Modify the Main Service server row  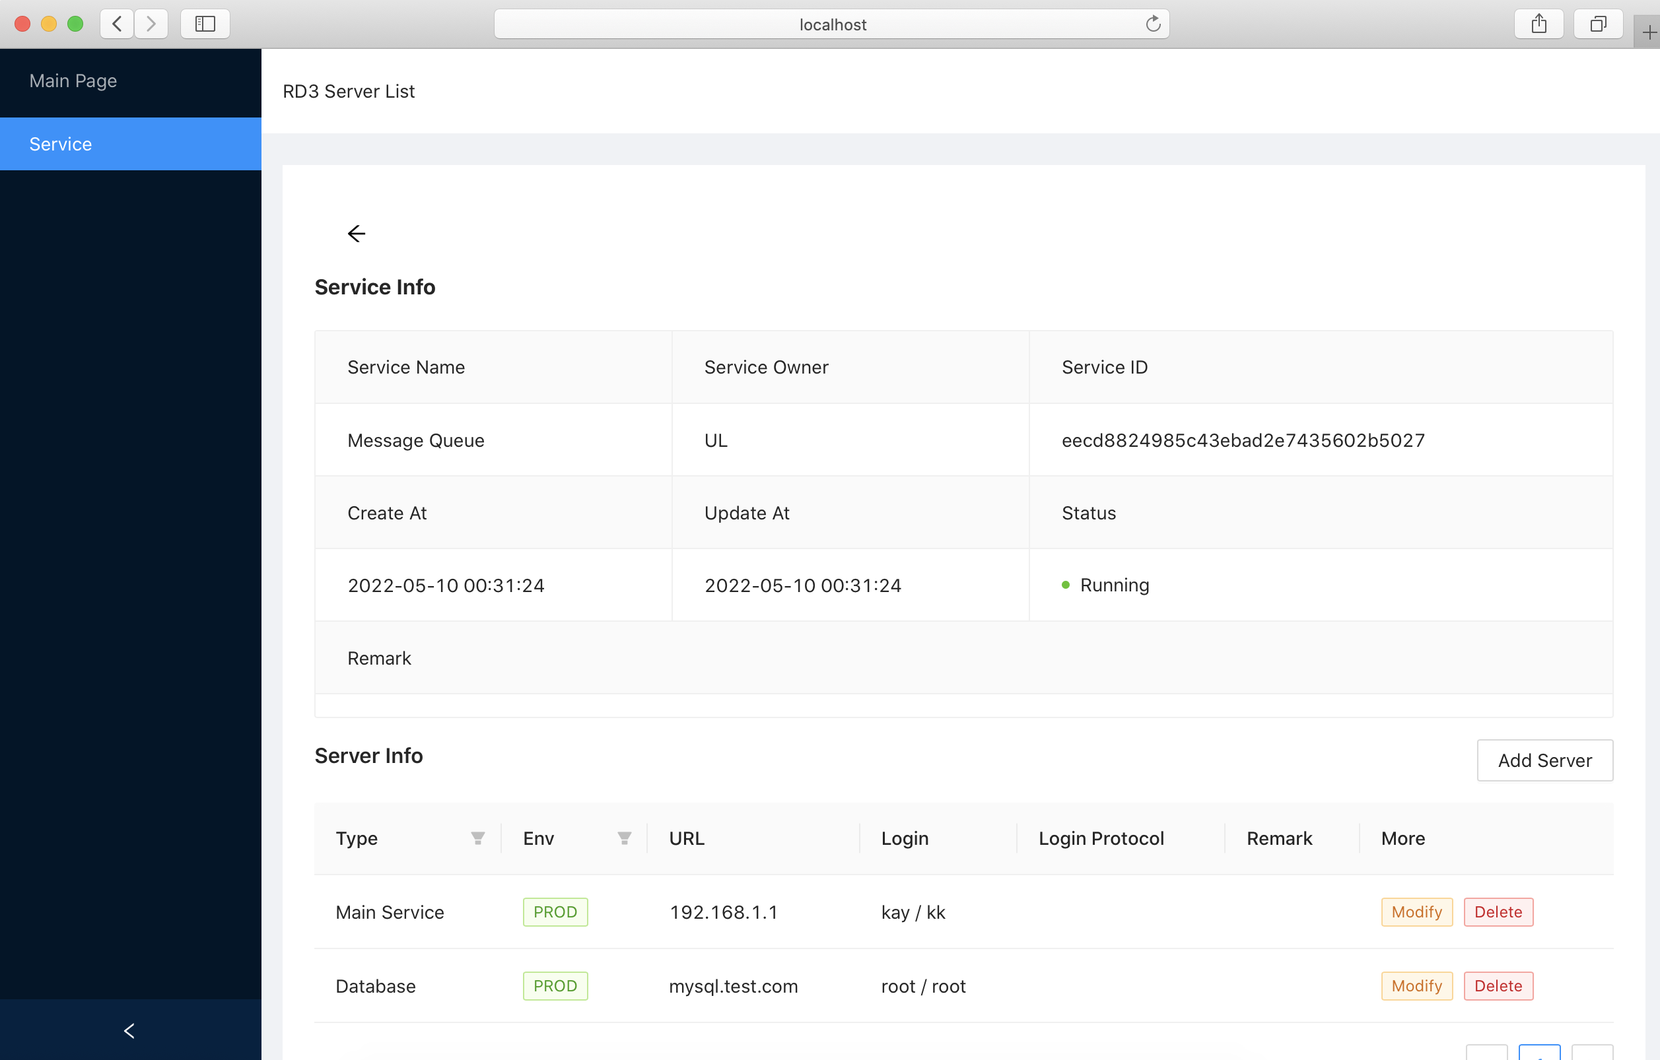[1416, 911]
